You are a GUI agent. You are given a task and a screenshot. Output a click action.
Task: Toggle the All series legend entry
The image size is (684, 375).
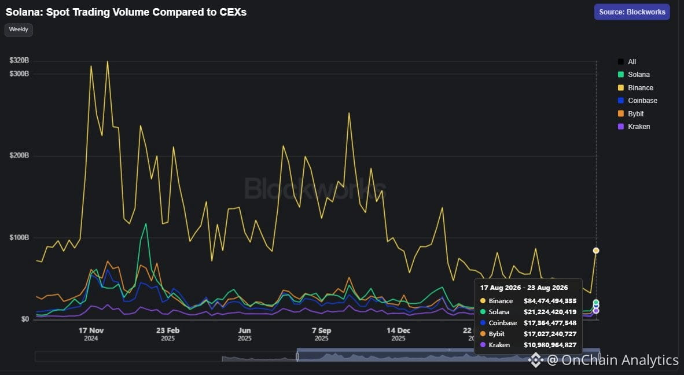click(x=627, y=62)
